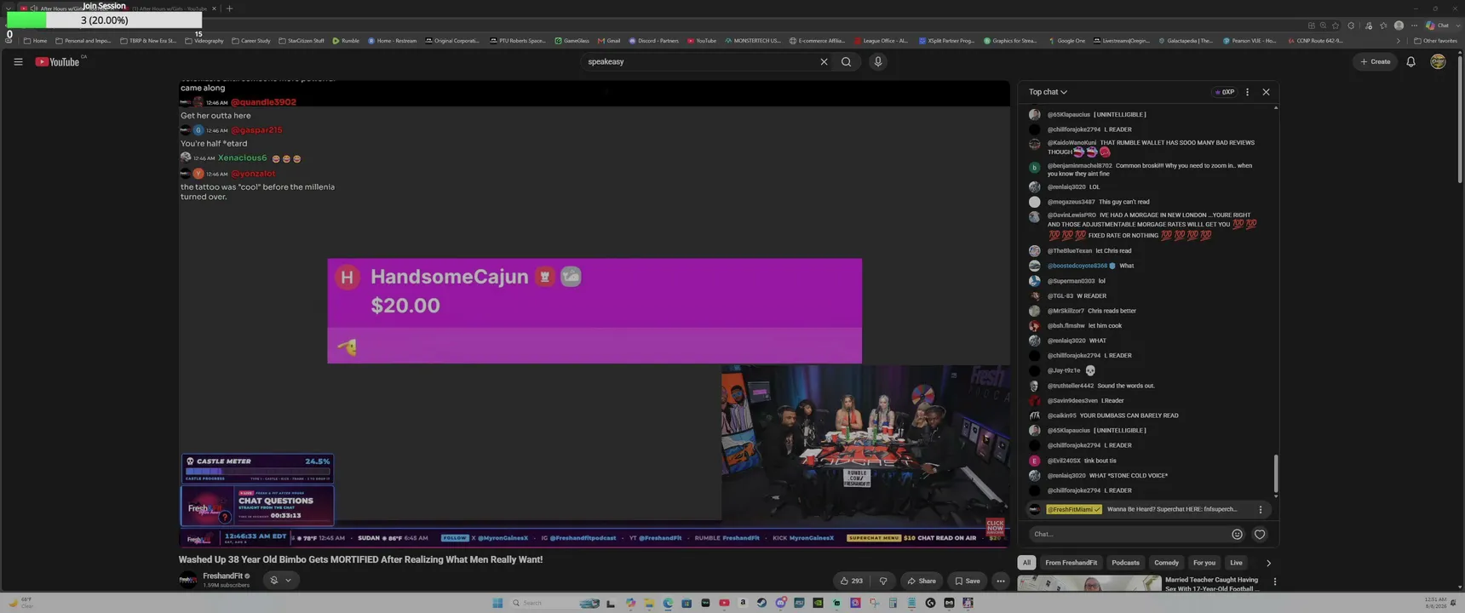Image resolution: width=1465 pixels, height=613 pixels.
Task: Start voice search with the microphone
Action: pyautogui.click(x=878, y=61)
